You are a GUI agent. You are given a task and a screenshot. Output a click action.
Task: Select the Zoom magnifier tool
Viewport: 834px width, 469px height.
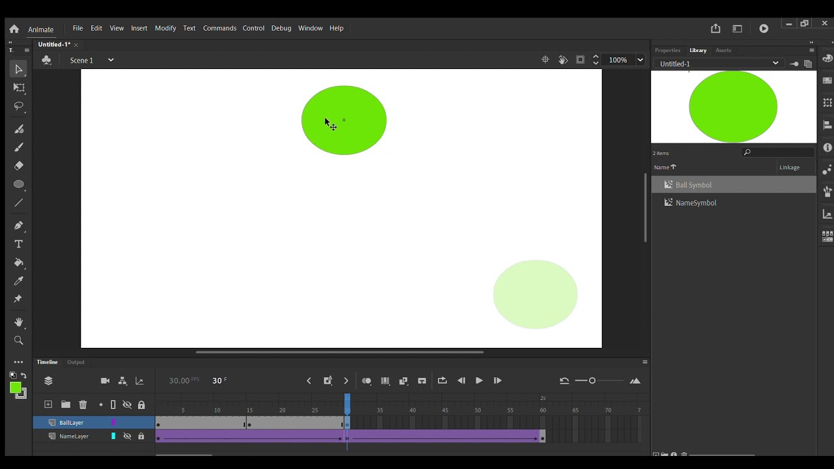[x=19, y=340]
